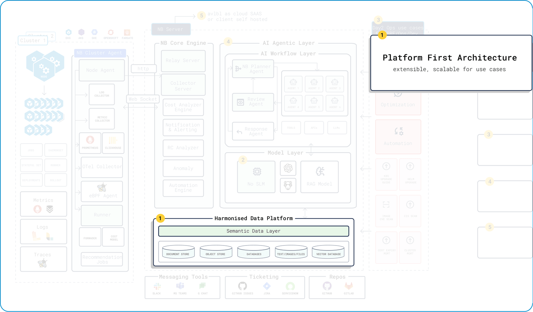Open the ClickHouse bars icon tile

(113, 143)
